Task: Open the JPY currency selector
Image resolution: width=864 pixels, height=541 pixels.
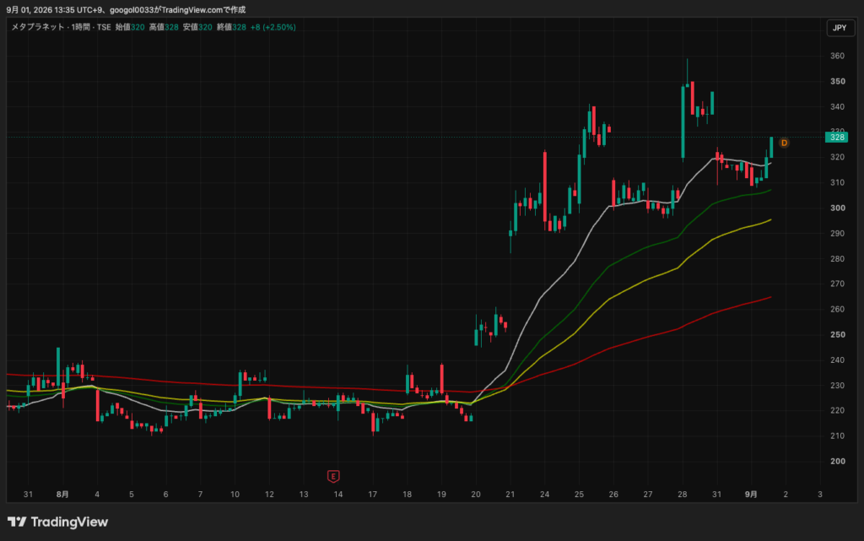Action: pyautogui.click(x=840, y=28)
